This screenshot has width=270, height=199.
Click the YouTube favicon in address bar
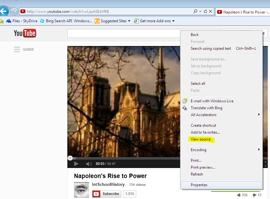23,11
